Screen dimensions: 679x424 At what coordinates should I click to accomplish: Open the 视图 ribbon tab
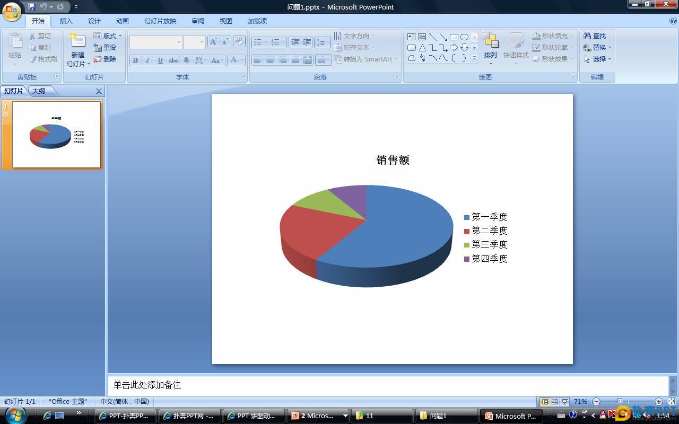(226, 21)
